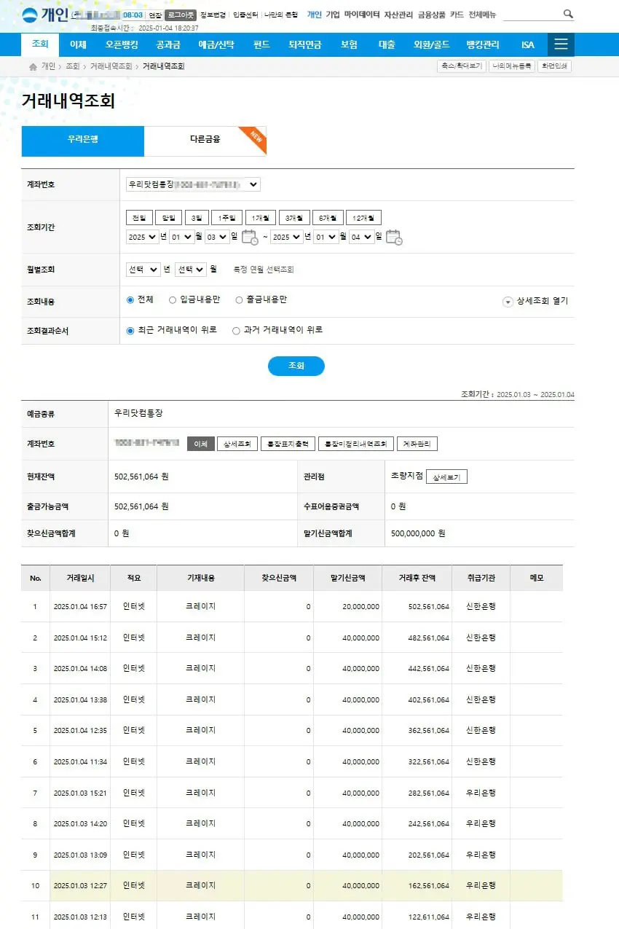
Task: Switch to the 다른금융 tab
Action: click(205, 141)
